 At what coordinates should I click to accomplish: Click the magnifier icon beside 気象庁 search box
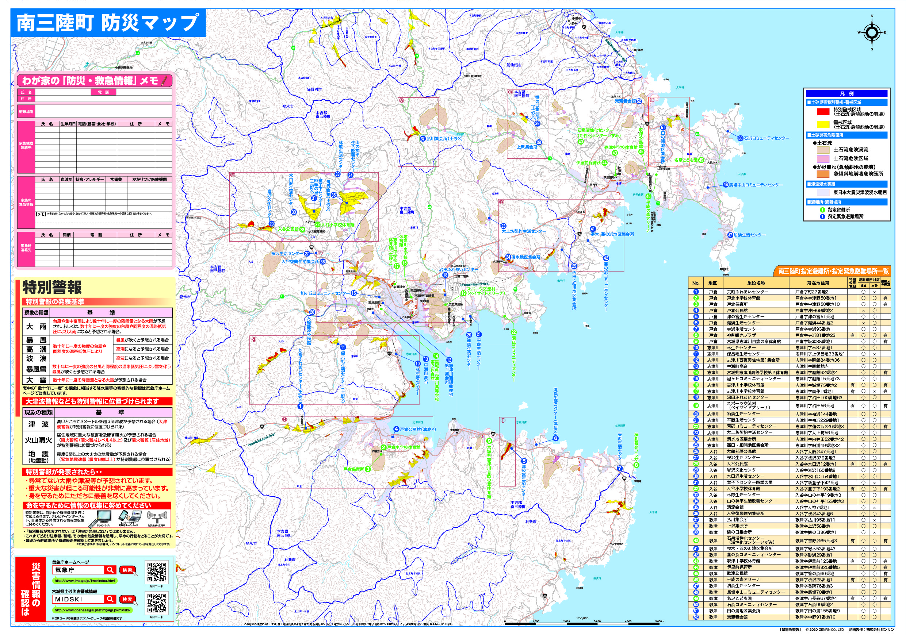pyautogui.click(x=110, y=570)
